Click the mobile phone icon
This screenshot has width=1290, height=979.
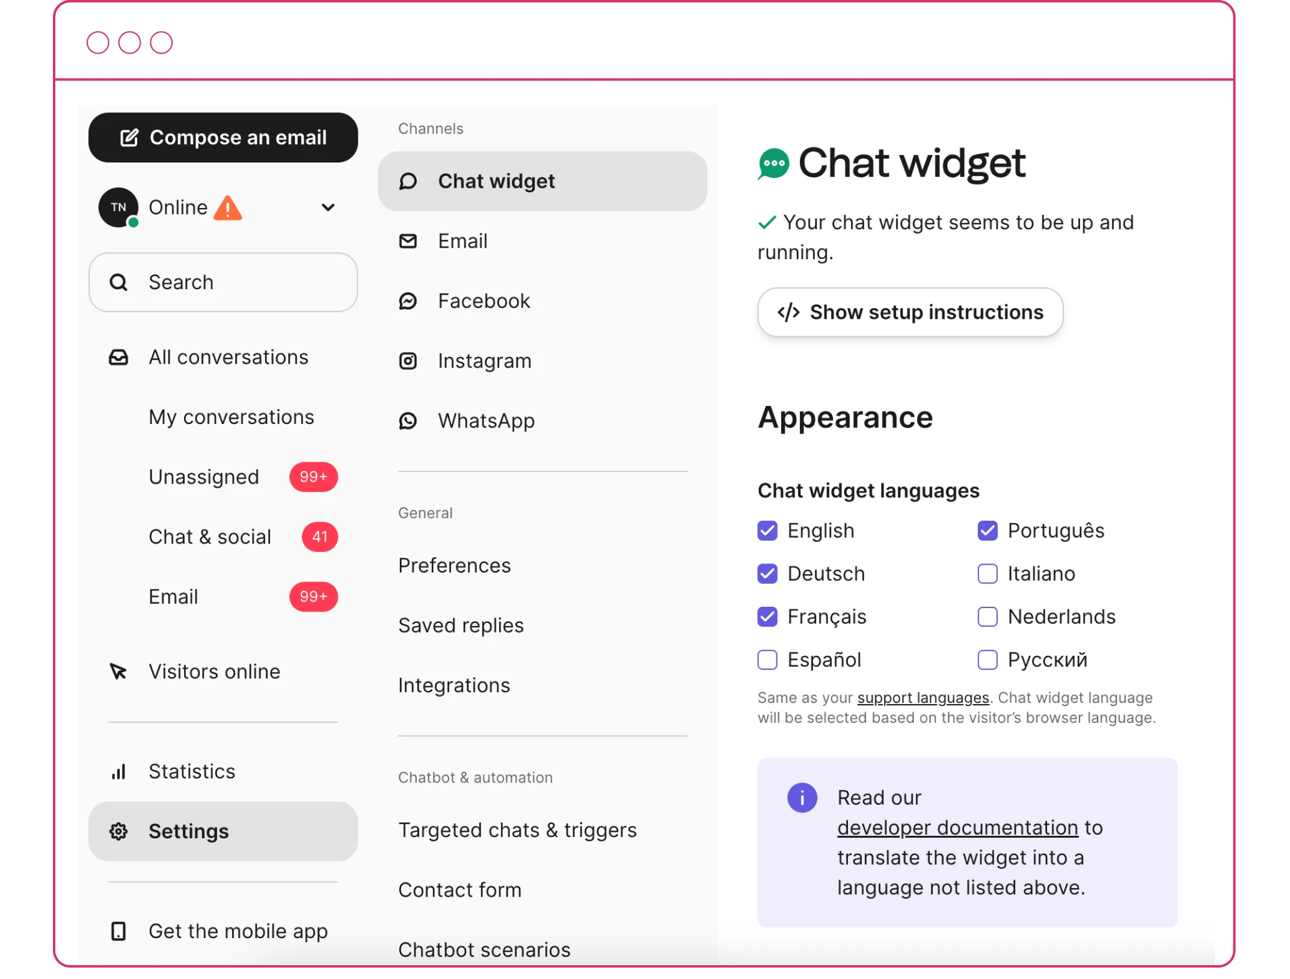pyautogui.click(x=118, y=931)
